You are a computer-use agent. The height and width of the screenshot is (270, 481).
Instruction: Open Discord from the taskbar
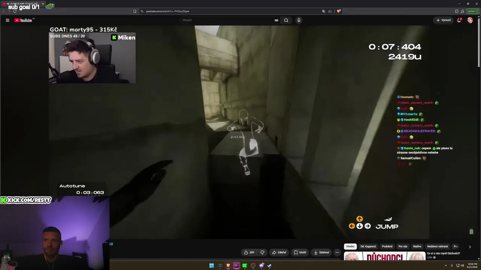[261, 265]
